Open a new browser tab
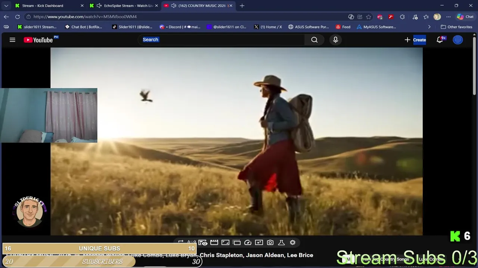This screenshot has height=268, width=478. pyautogui.click(x=242, y=6)
